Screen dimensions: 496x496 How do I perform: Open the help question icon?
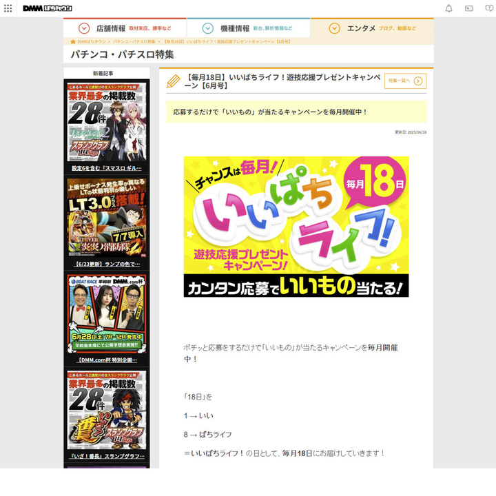489,8
